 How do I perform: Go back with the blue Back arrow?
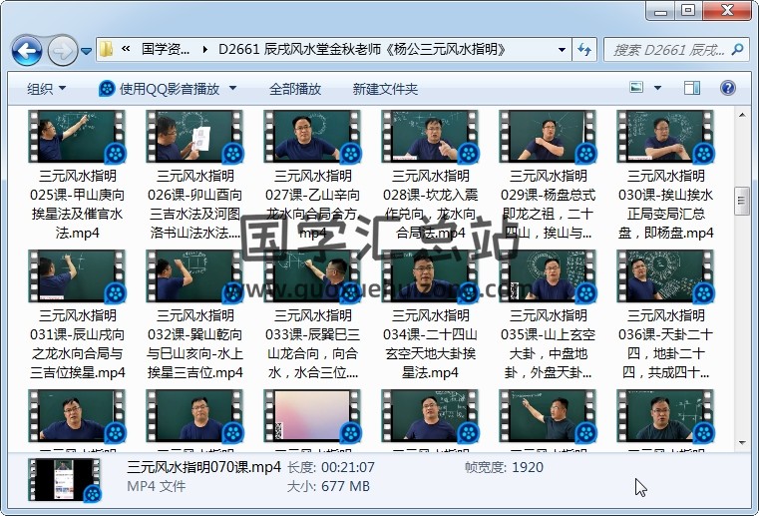click(x=27, y=50)
